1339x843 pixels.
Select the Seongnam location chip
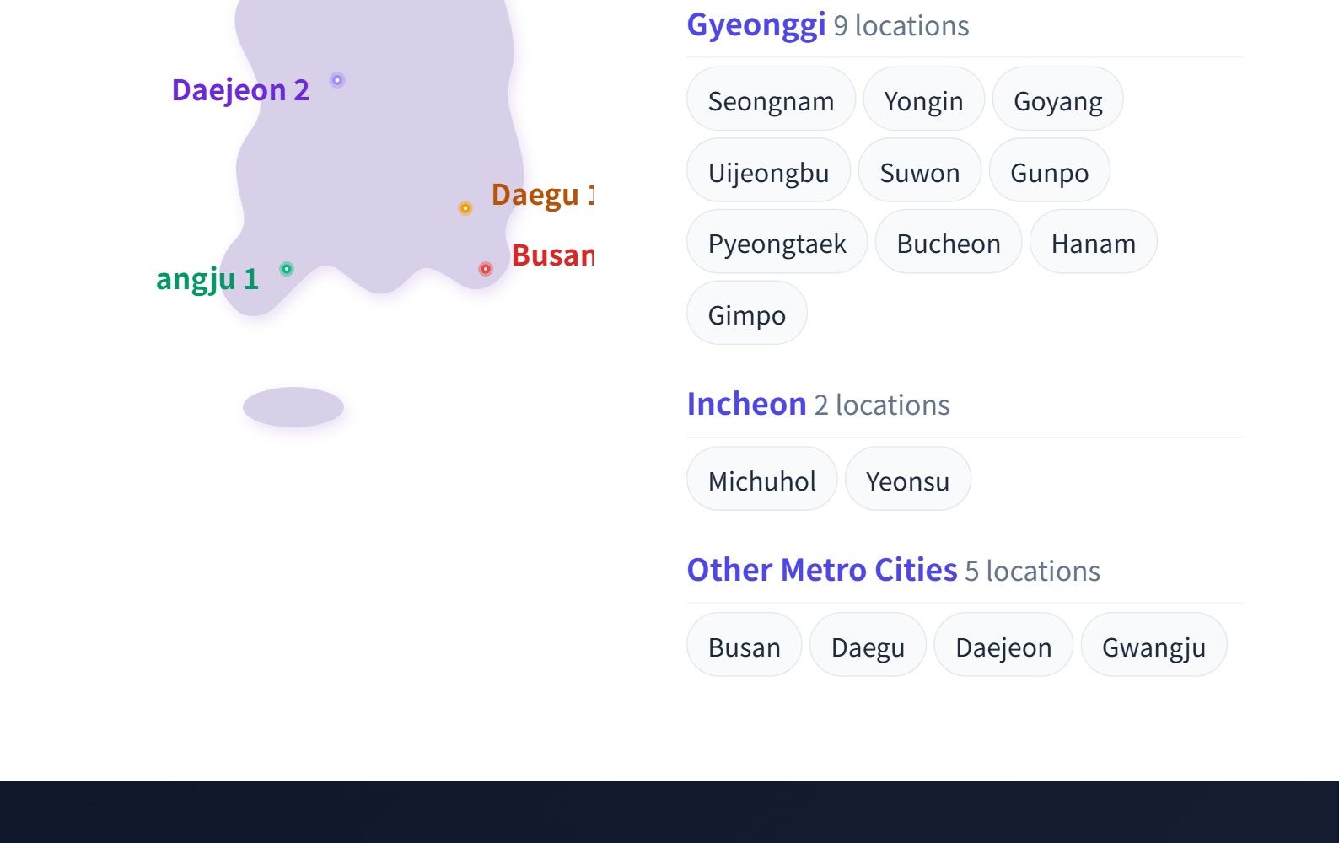coord(771,99)
